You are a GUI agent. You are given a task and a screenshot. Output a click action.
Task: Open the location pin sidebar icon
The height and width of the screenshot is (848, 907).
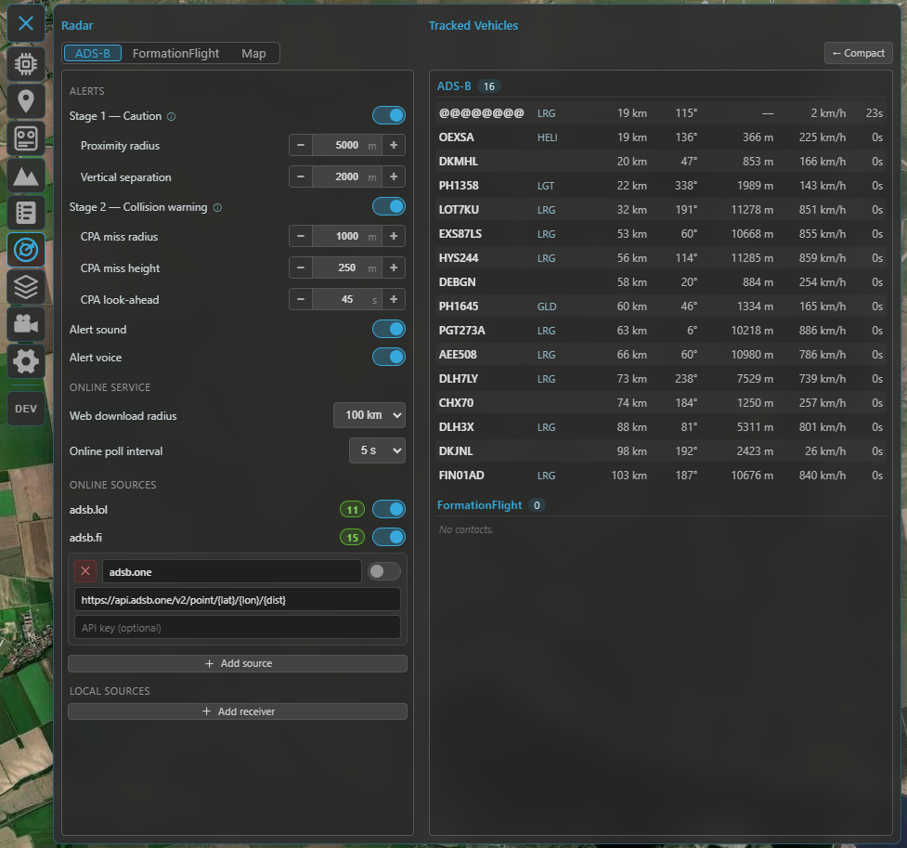[26, 101]
